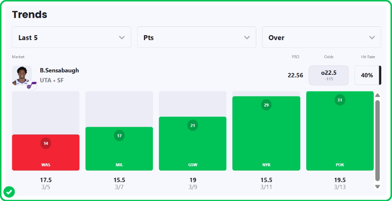This screenshot has width=392, height=201.
Task: Click the Utah Jazz team logo
Action: [x=32, y=85]
